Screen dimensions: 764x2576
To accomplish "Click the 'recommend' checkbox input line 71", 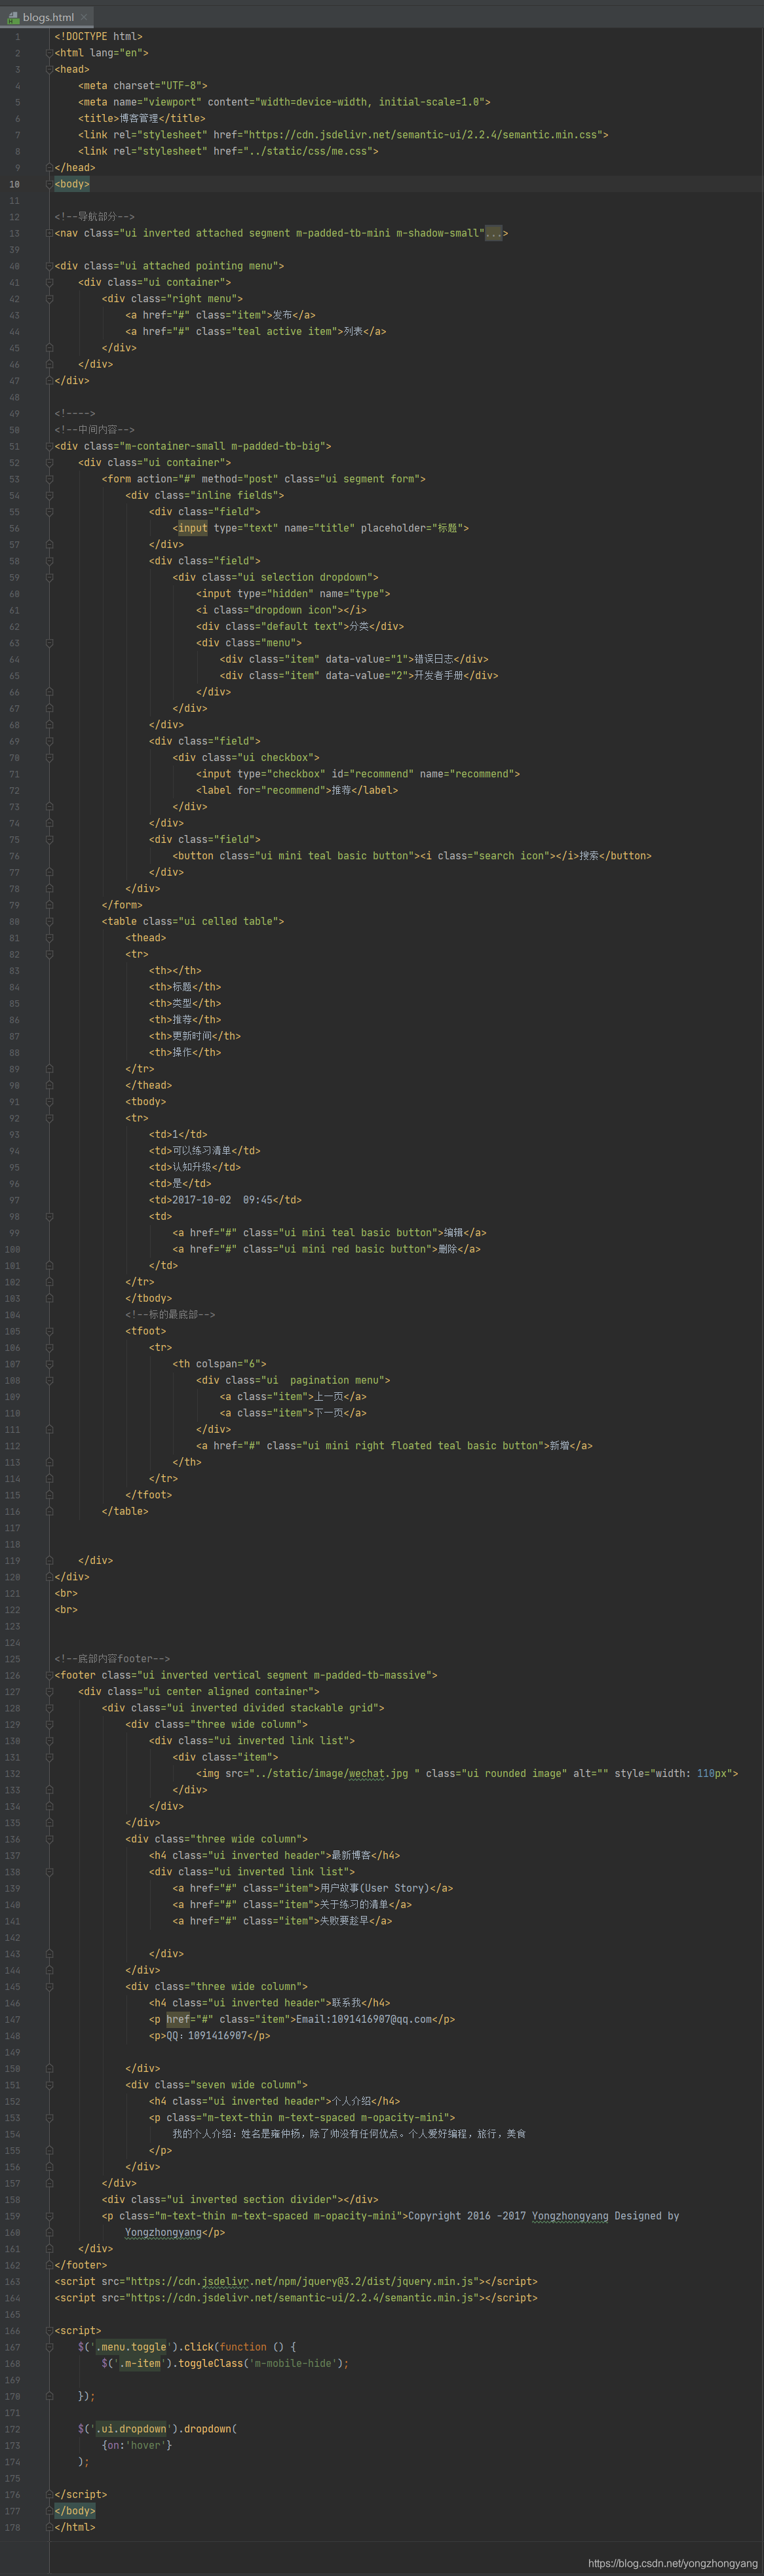I will pos(357,774).
